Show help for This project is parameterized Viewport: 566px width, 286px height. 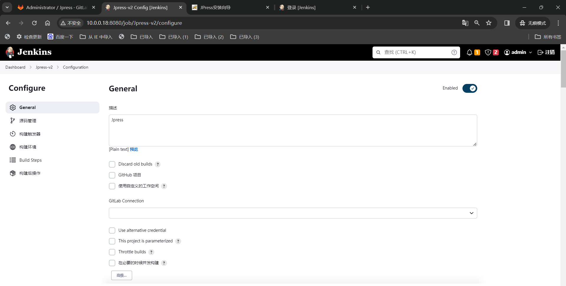click(x=178, y=241)
